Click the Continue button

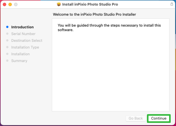[159, 119]
